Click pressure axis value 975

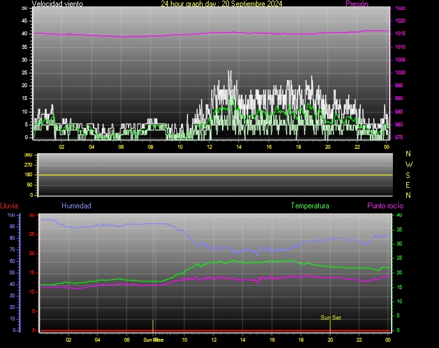click(399, 137)
